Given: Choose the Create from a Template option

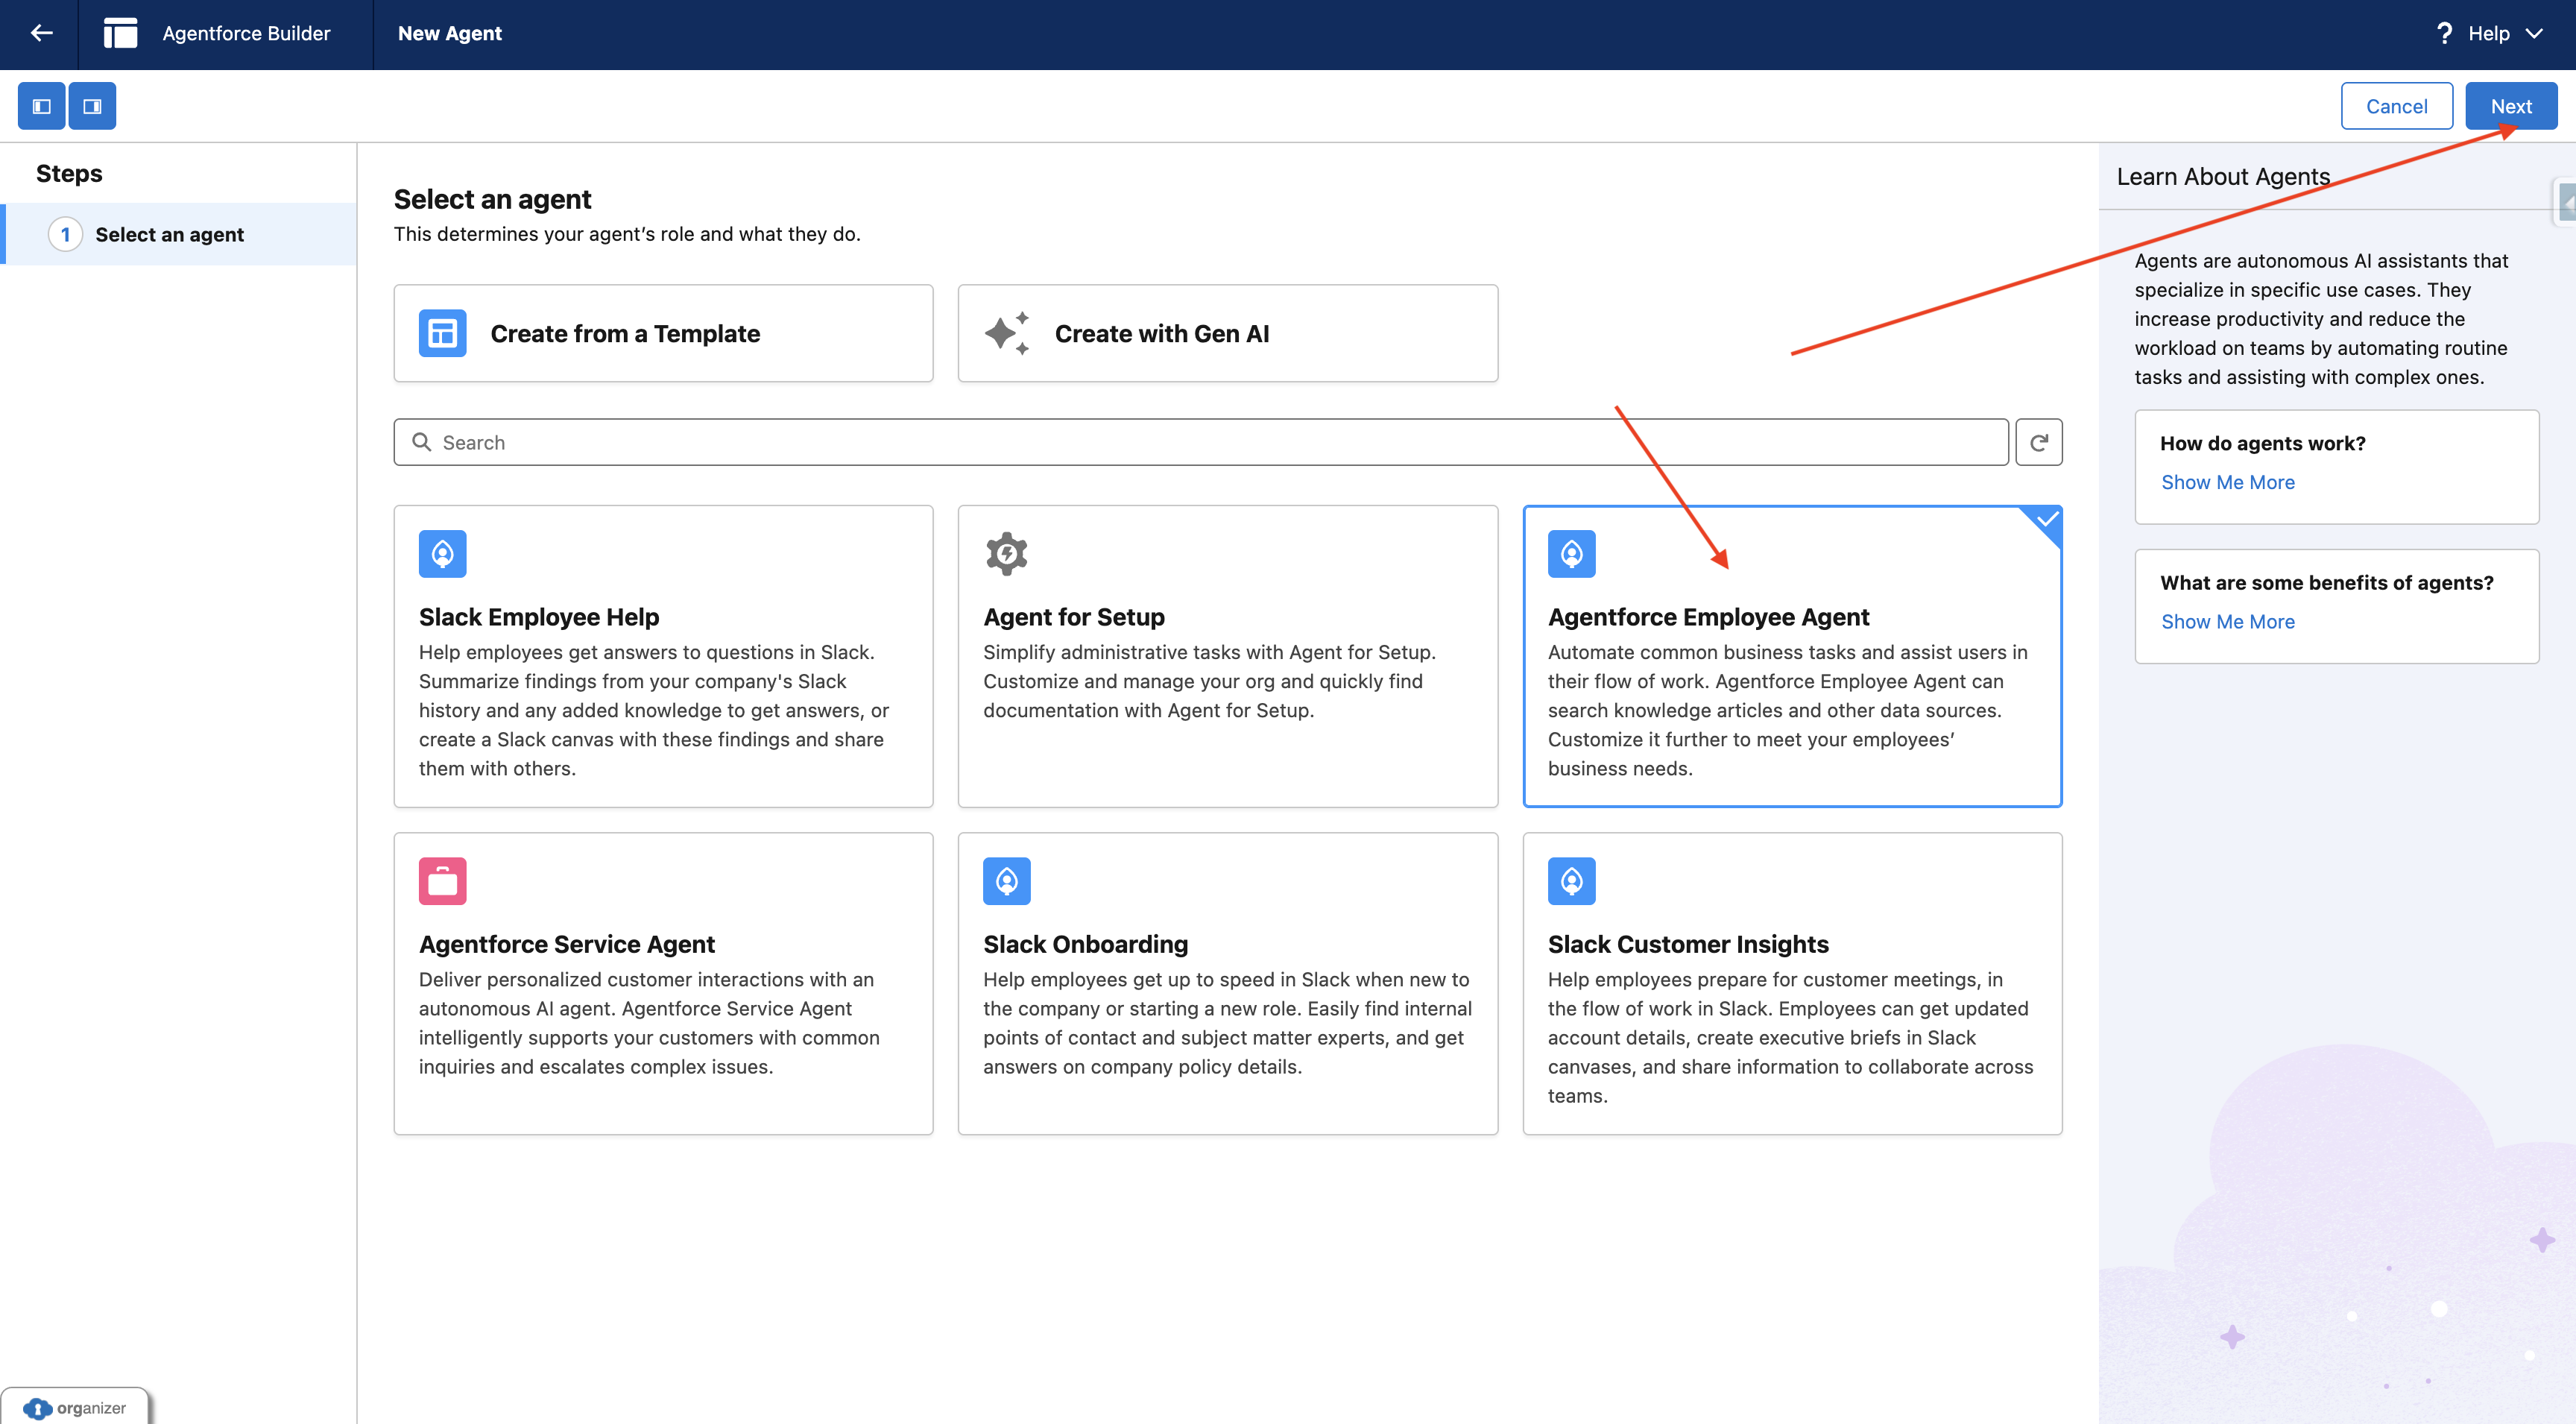Looking at the screenshot, I should tap(663, 332).
